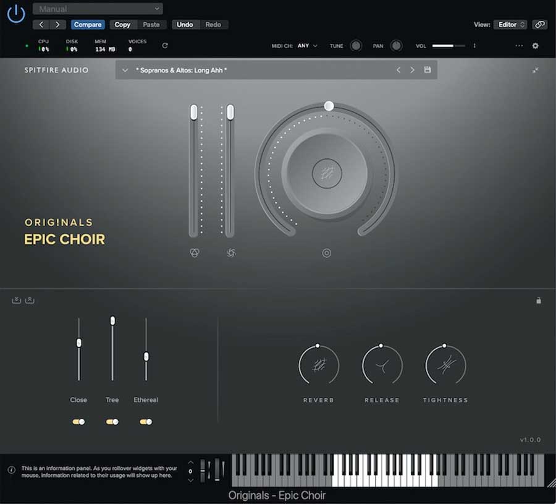This screenshot has width=556, height=504.
Task: Click the Redo button
Action: 213,25
